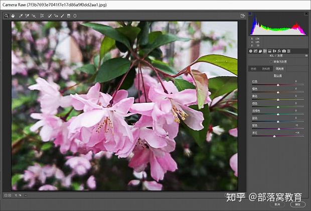Select the Hand tool
This screenshot has height=211, width=311.
tap(13, 16)
